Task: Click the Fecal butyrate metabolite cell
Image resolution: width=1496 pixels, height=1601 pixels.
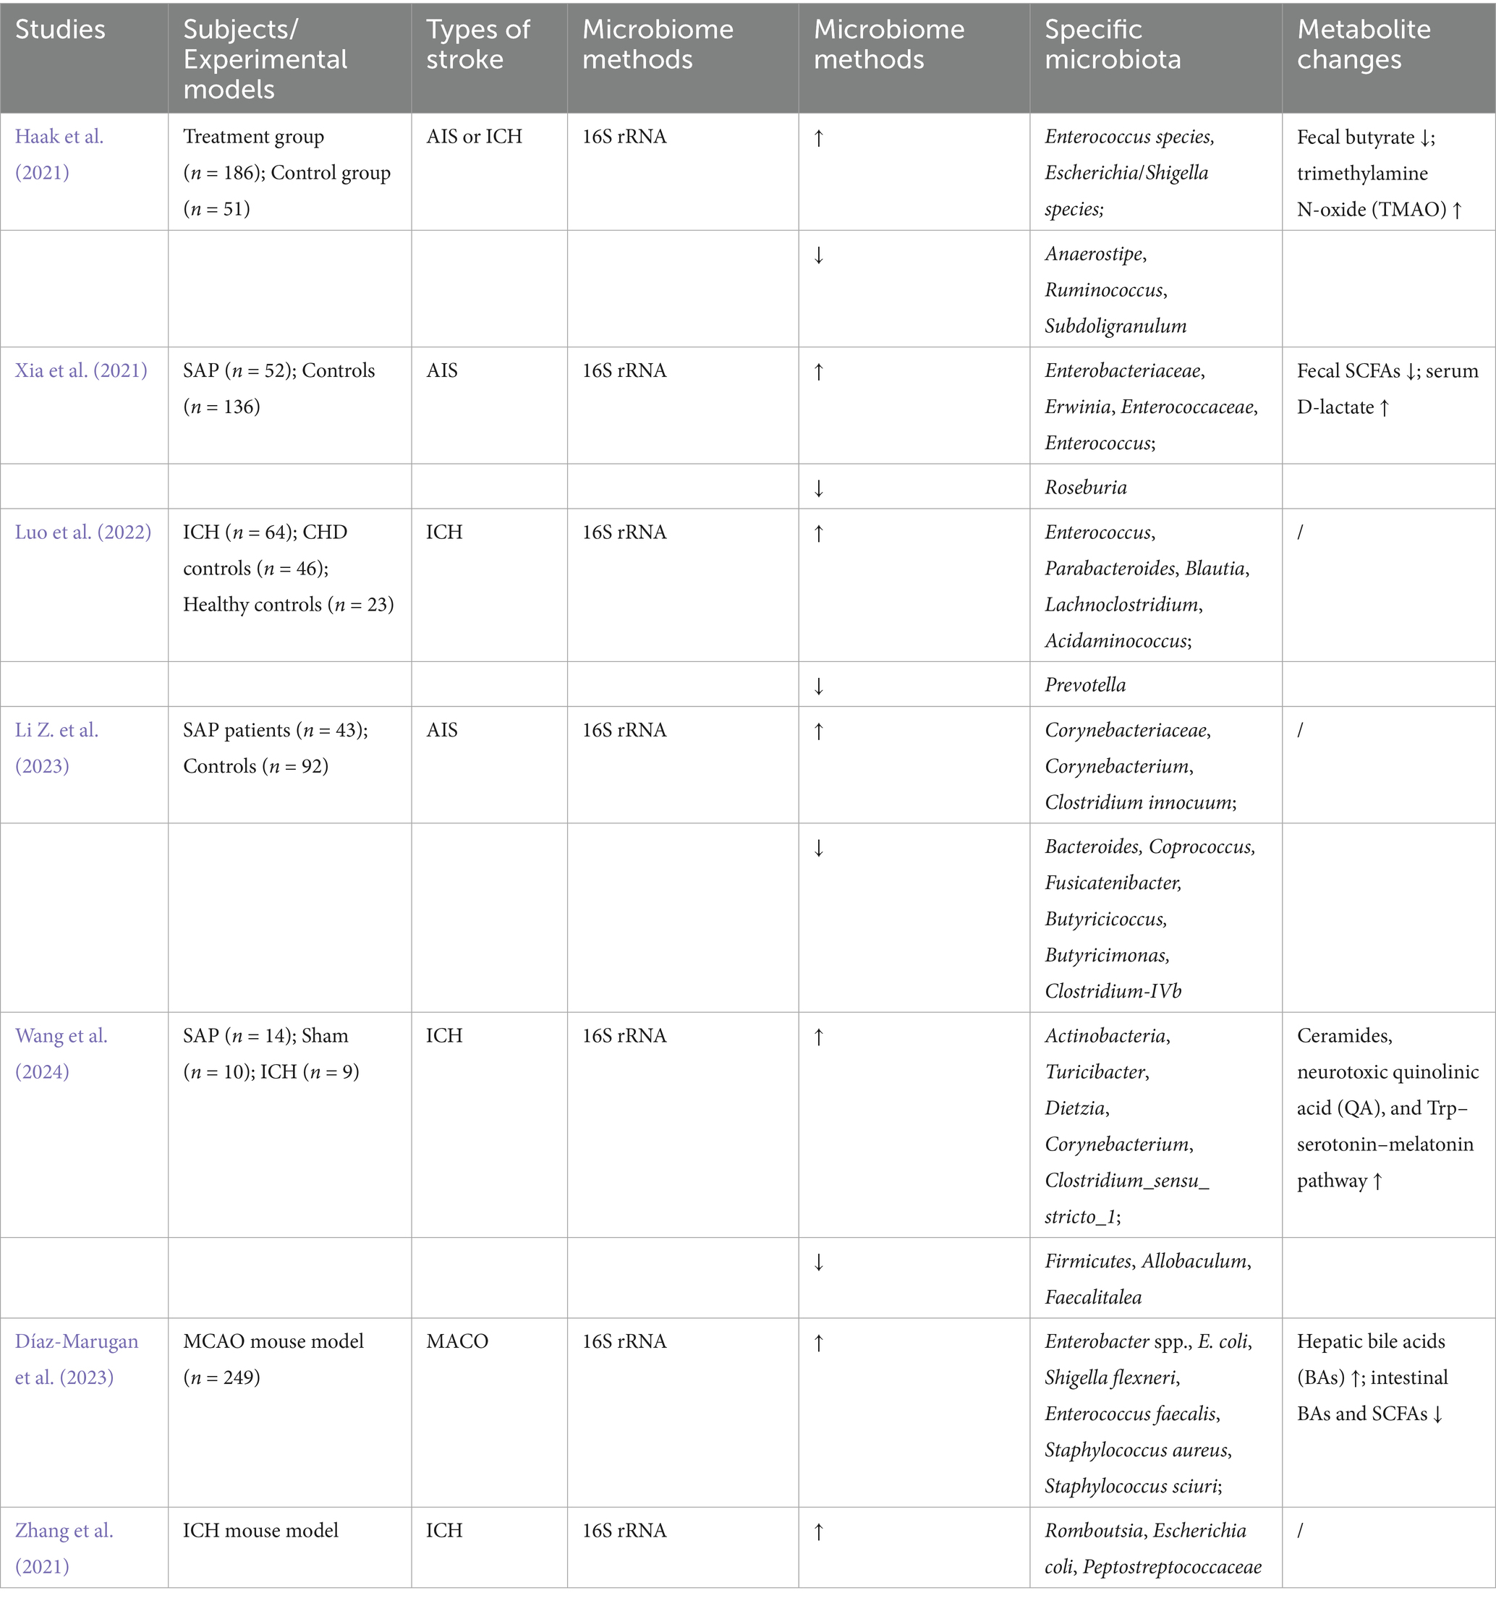Action: pos(1365,137)
